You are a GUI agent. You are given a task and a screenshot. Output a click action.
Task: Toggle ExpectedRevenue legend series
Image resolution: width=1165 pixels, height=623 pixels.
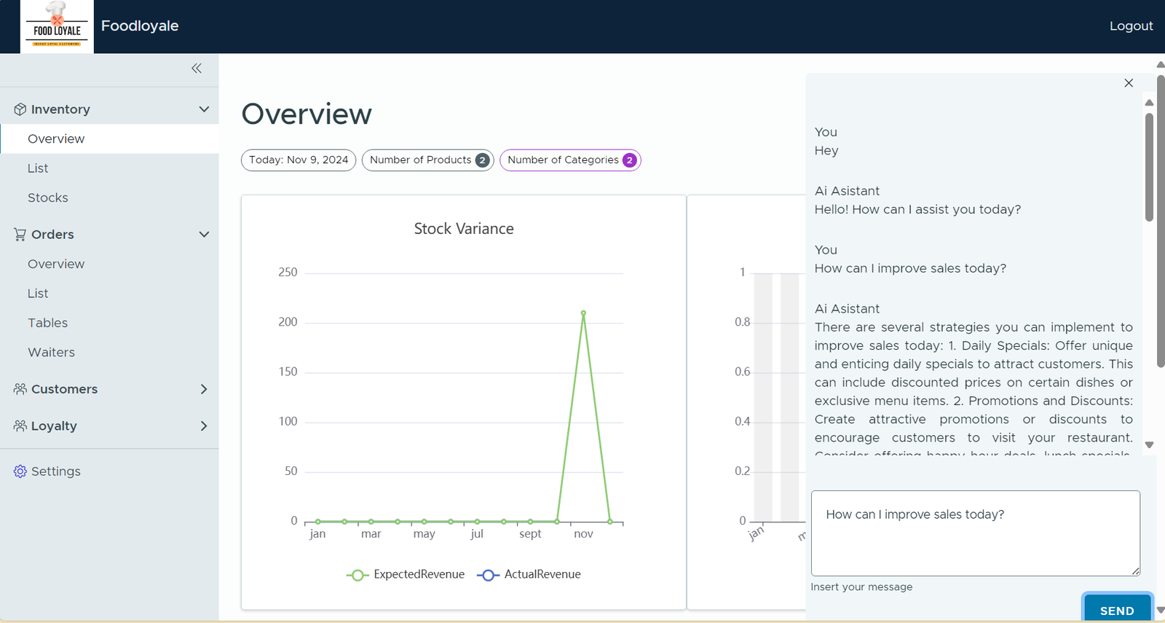click(406, 575)
